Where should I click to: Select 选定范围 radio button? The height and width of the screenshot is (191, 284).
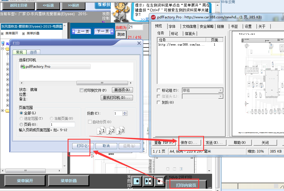point(21,118)
